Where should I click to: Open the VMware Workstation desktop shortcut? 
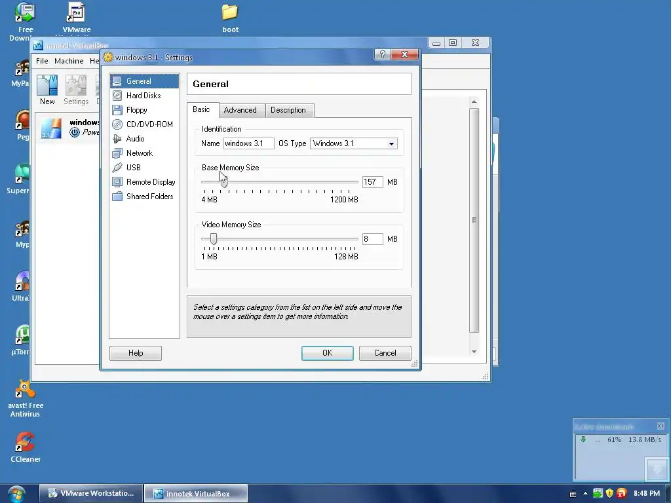76,18
